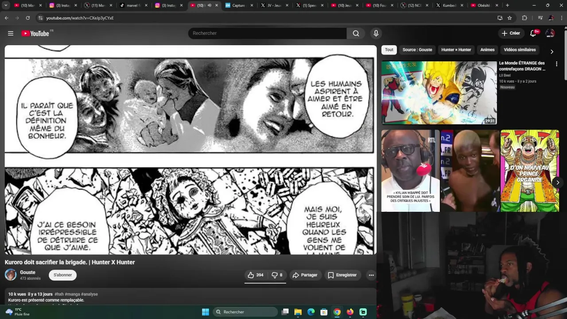Open Chrome extensions puzzle icon
Screen dimensions: 567x319
[x=525, y=18]
